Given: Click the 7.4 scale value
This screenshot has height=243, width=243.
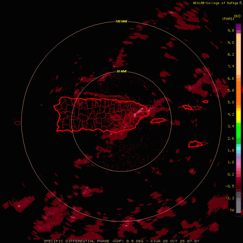Looking at the screenshot, I should (231, 66).
